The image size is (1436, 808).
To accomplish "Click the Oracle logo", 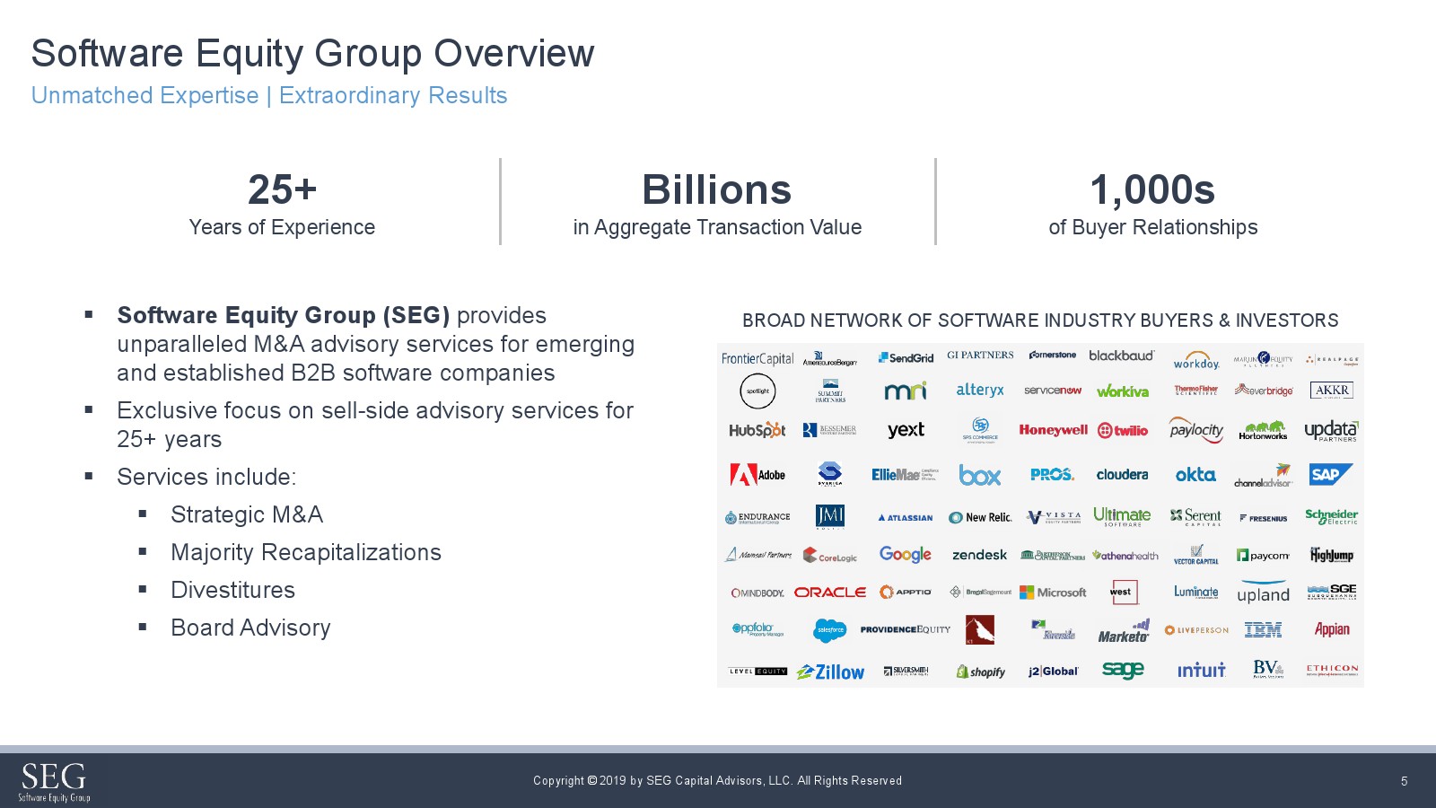I will [x=829, y=593].
